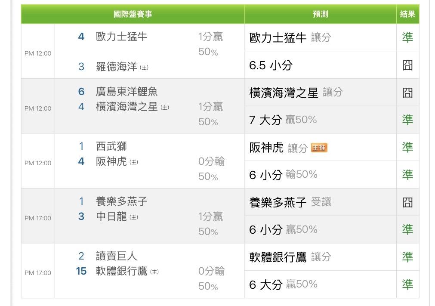Click the 準 result for 6 大分
The height and width of the screenshot is (306, 435).
407,284
